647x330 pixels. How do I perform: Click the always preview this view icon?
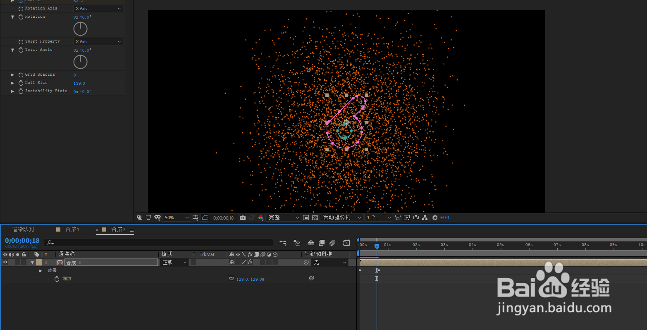pos(139,218)
